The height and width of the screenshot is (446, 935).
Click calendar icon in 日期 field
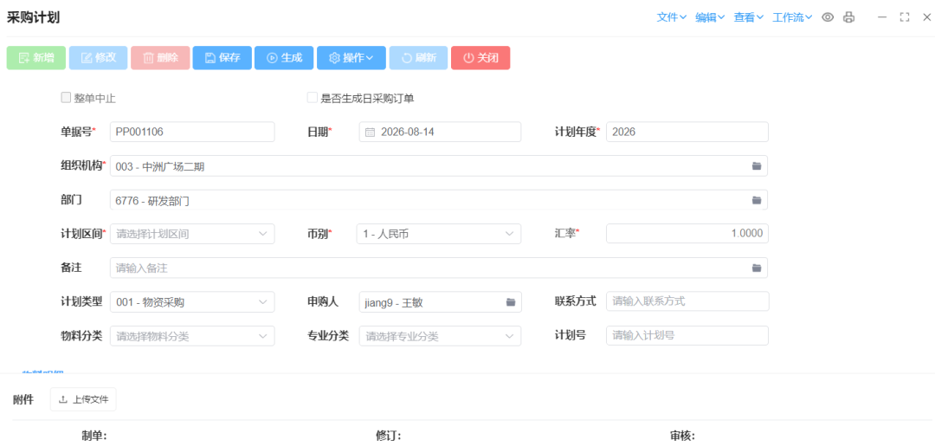click(x=370, y=133)
